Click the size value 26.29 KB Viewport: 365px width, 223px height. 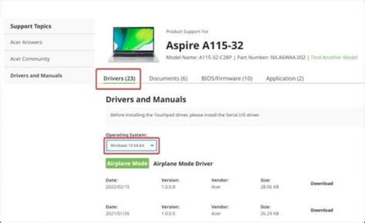pos(270,213)
